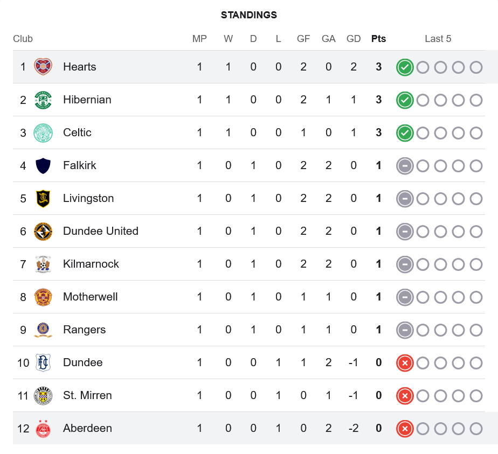Sort standings by the Pts column header
498x454 pixels.
point(378,39)
